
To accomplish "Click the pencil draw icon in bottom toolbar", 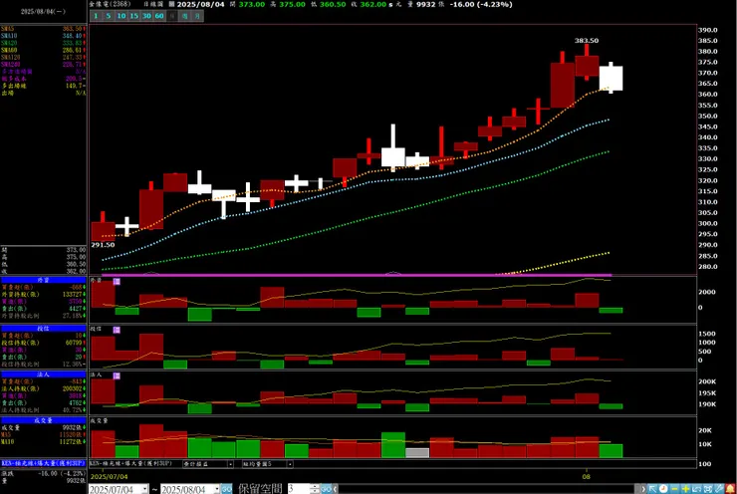I will (719, 489).
